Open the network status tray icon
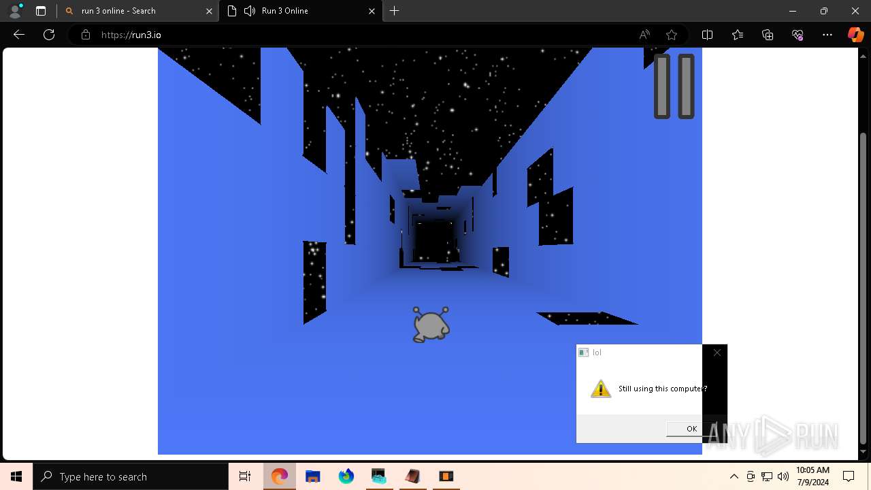This screenshot has width=871, height=490. point(767,476)
